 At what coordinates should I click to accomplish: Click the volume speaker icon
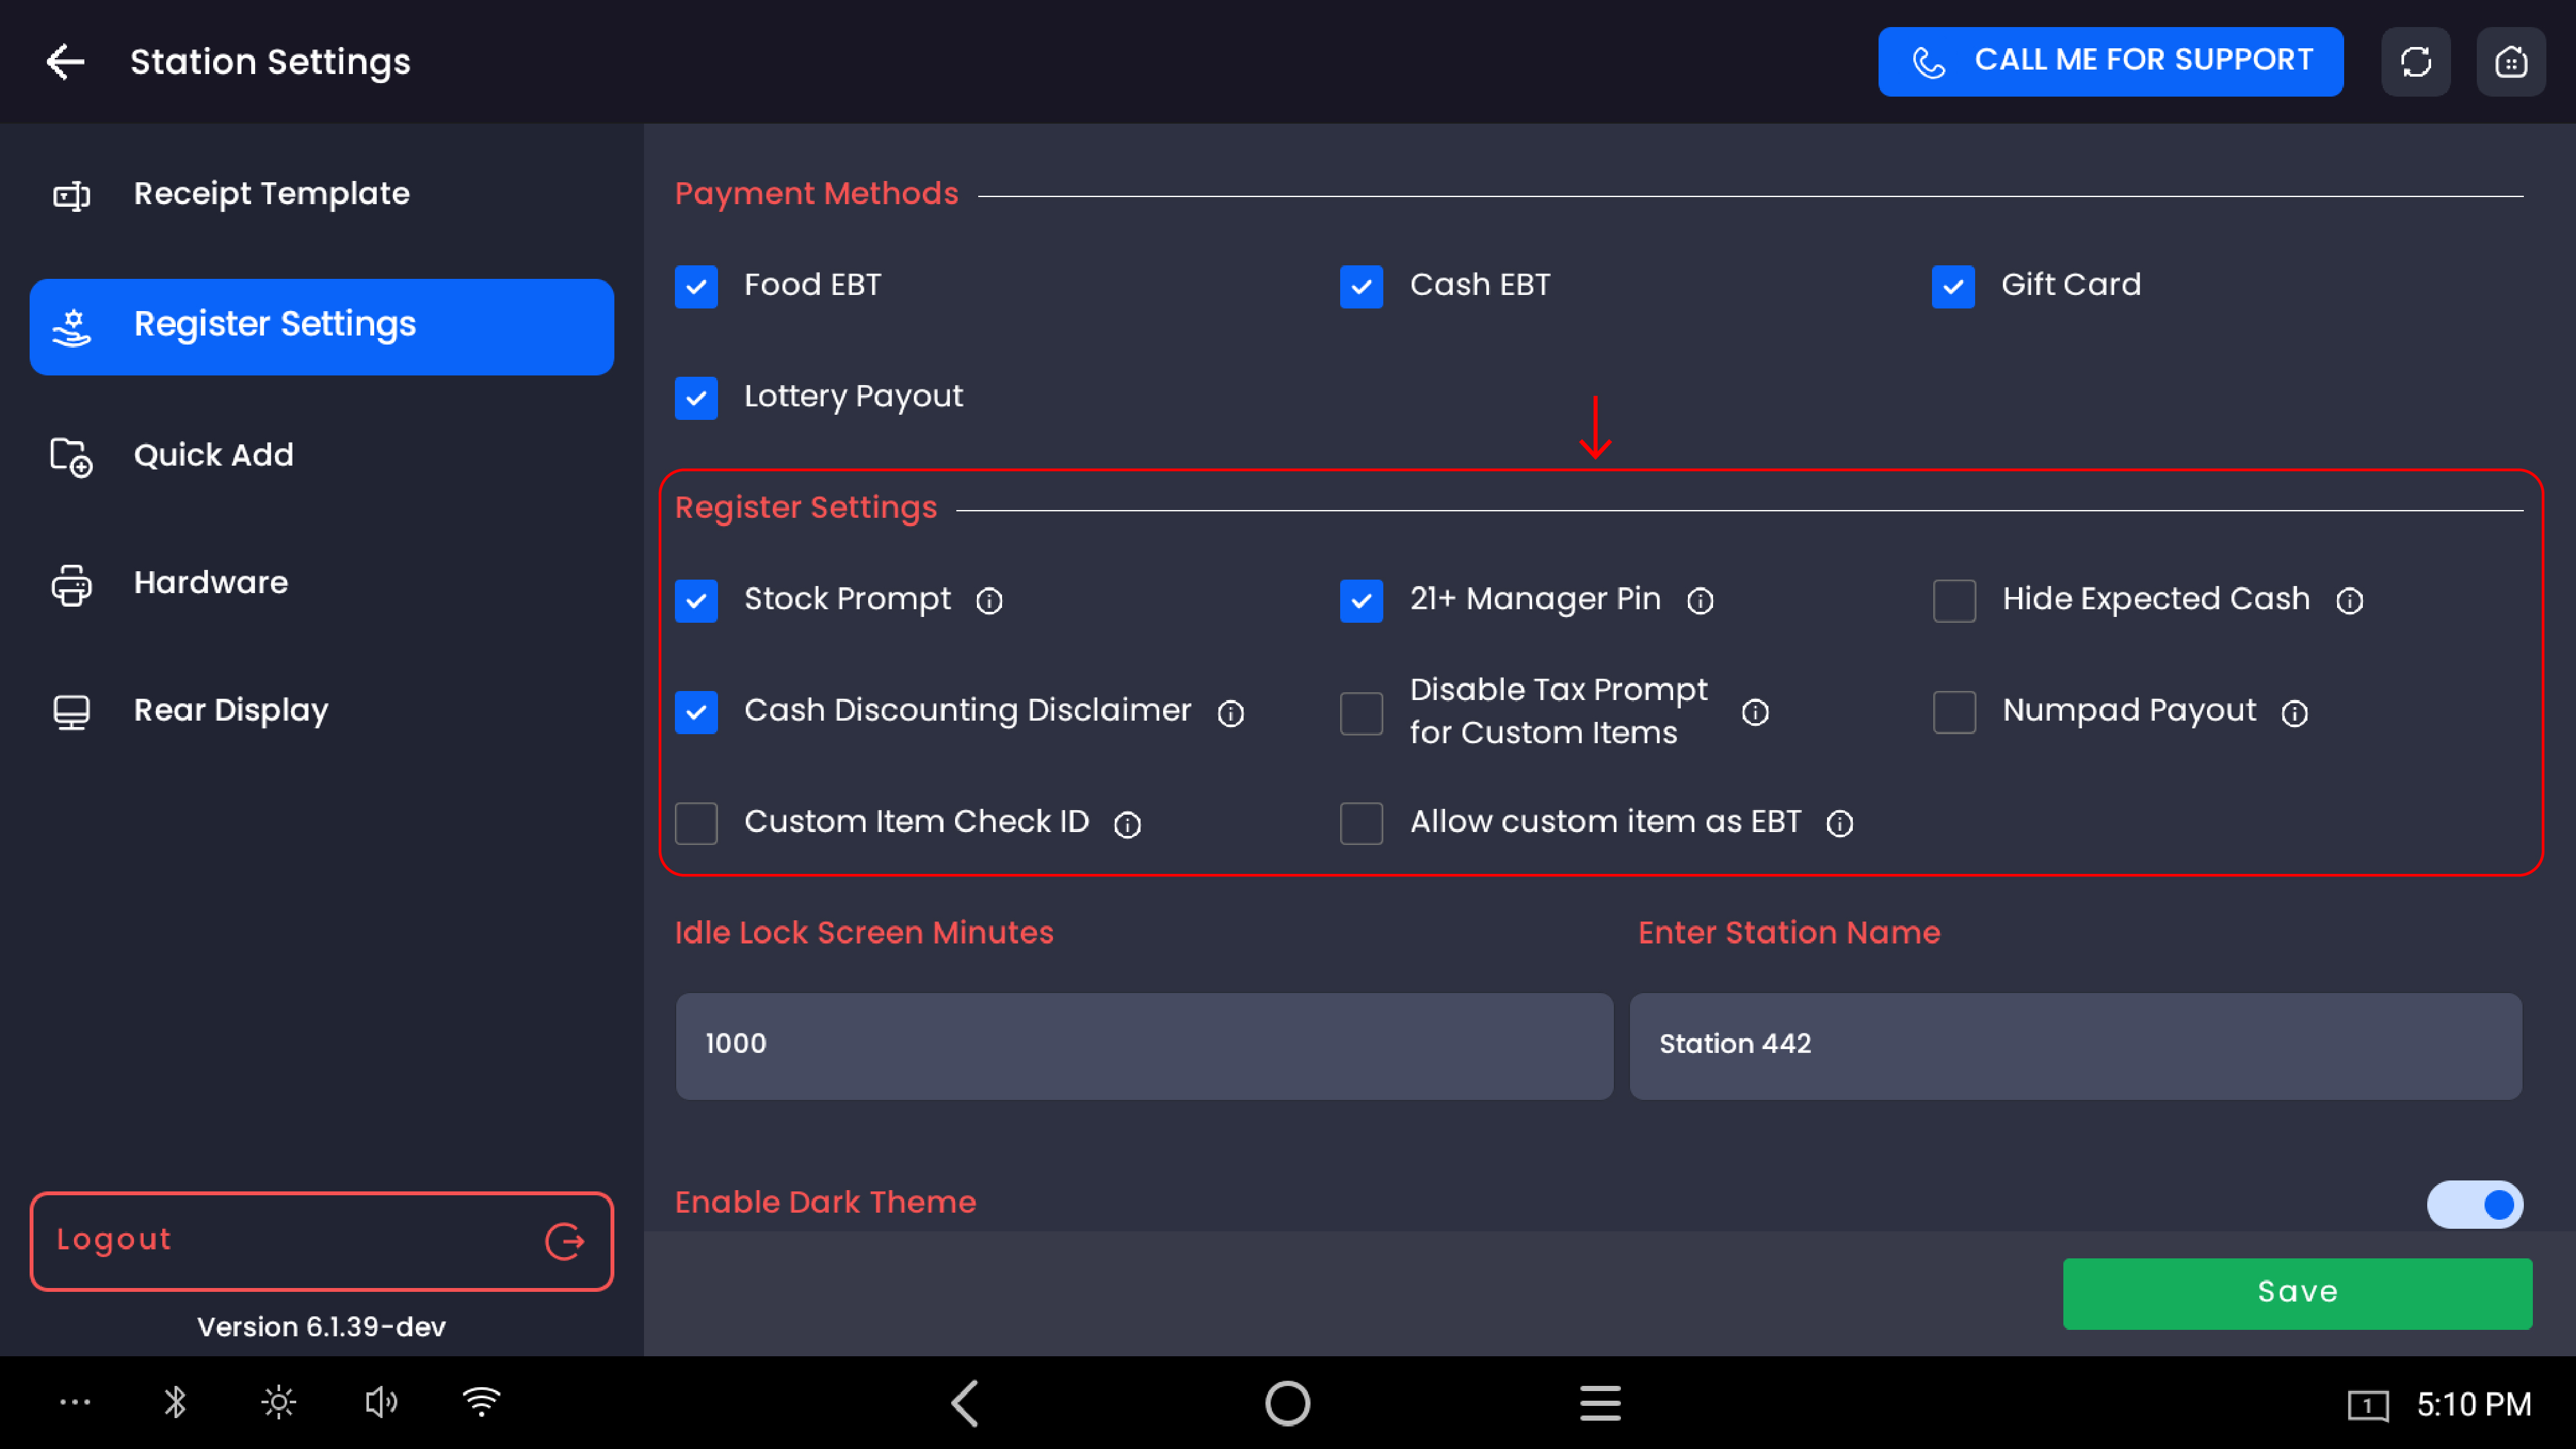(x=381, y=1402)
